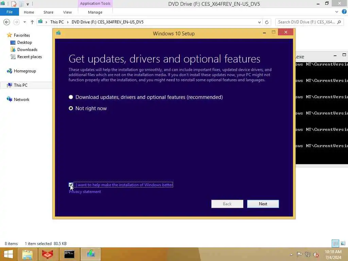Go back with the Explorer back arrow
The width and height of the screenshot is (348, 261).
(7, 22)
